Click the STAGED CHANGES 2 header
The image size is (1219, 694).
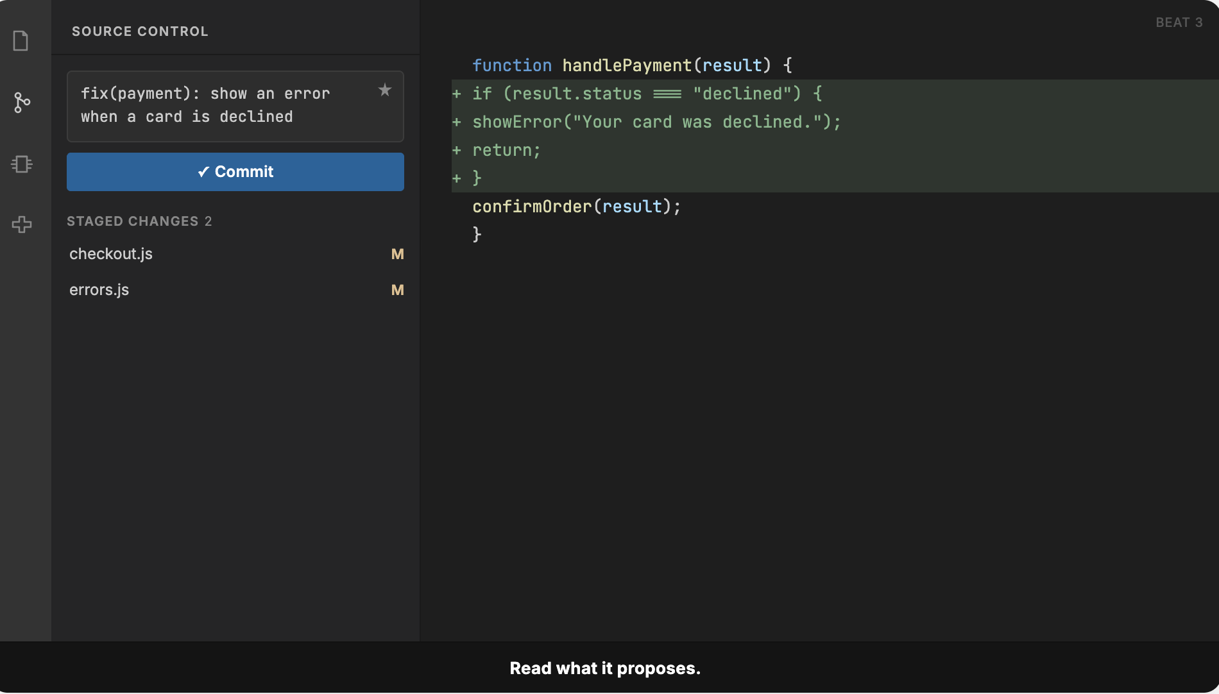[139, 221]
